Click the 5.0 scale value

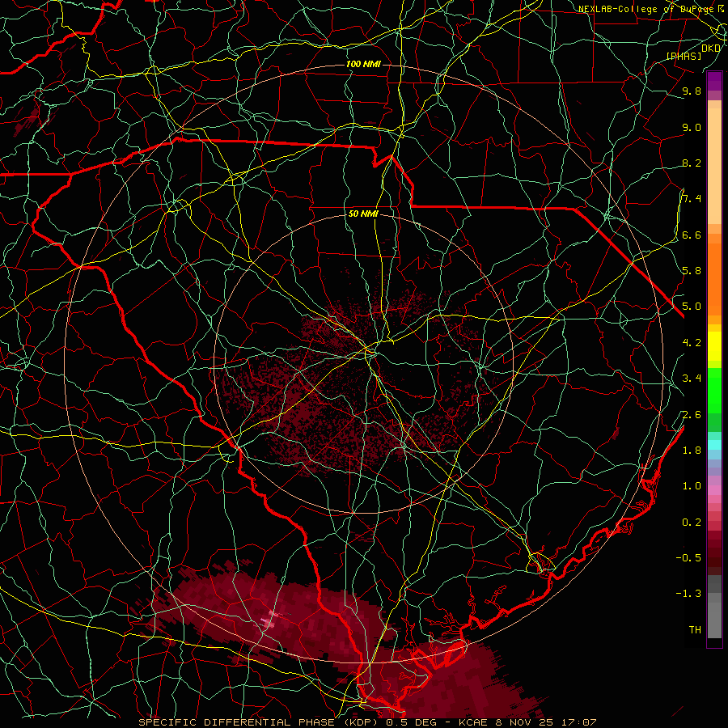coord(692,307)
